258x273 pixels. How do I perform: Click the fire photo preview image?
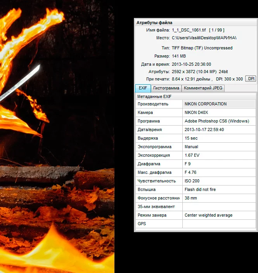point(57,136)
